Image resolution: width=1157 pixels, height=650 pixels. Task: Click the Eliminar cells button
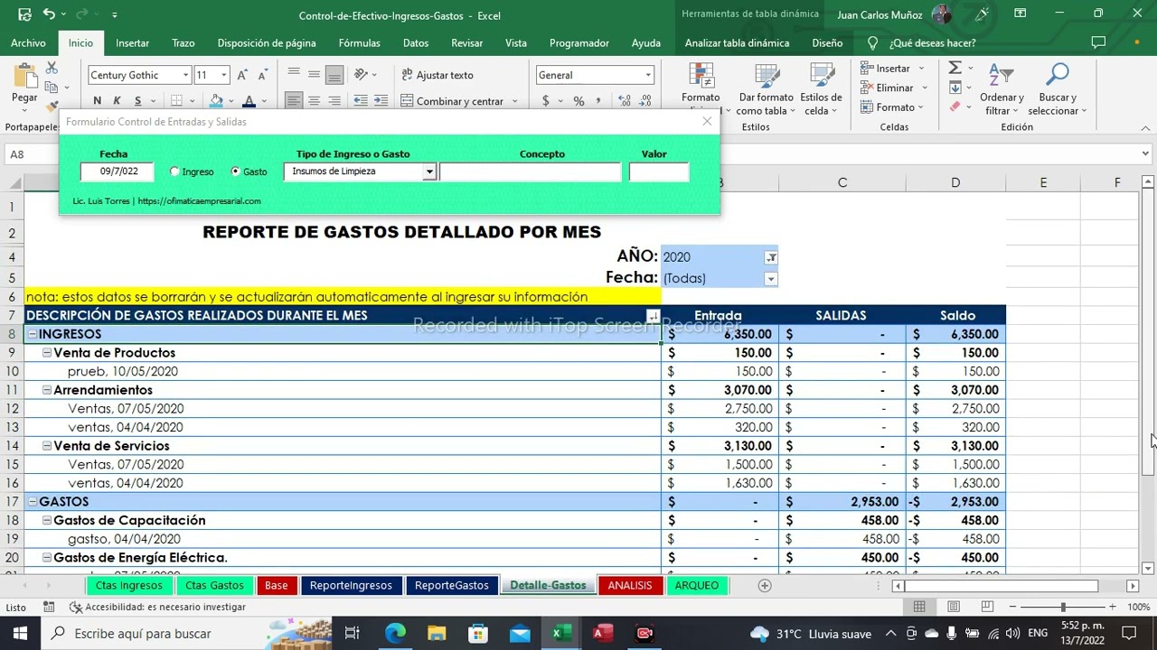click(893, 88)
